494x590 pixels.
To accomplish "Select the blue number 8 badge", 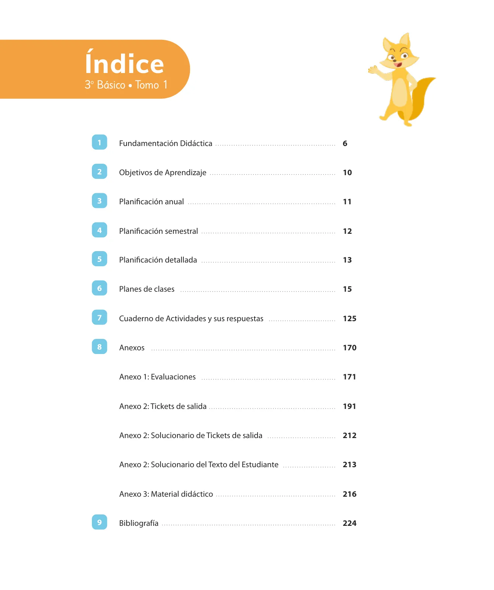I will coord(99,347).
